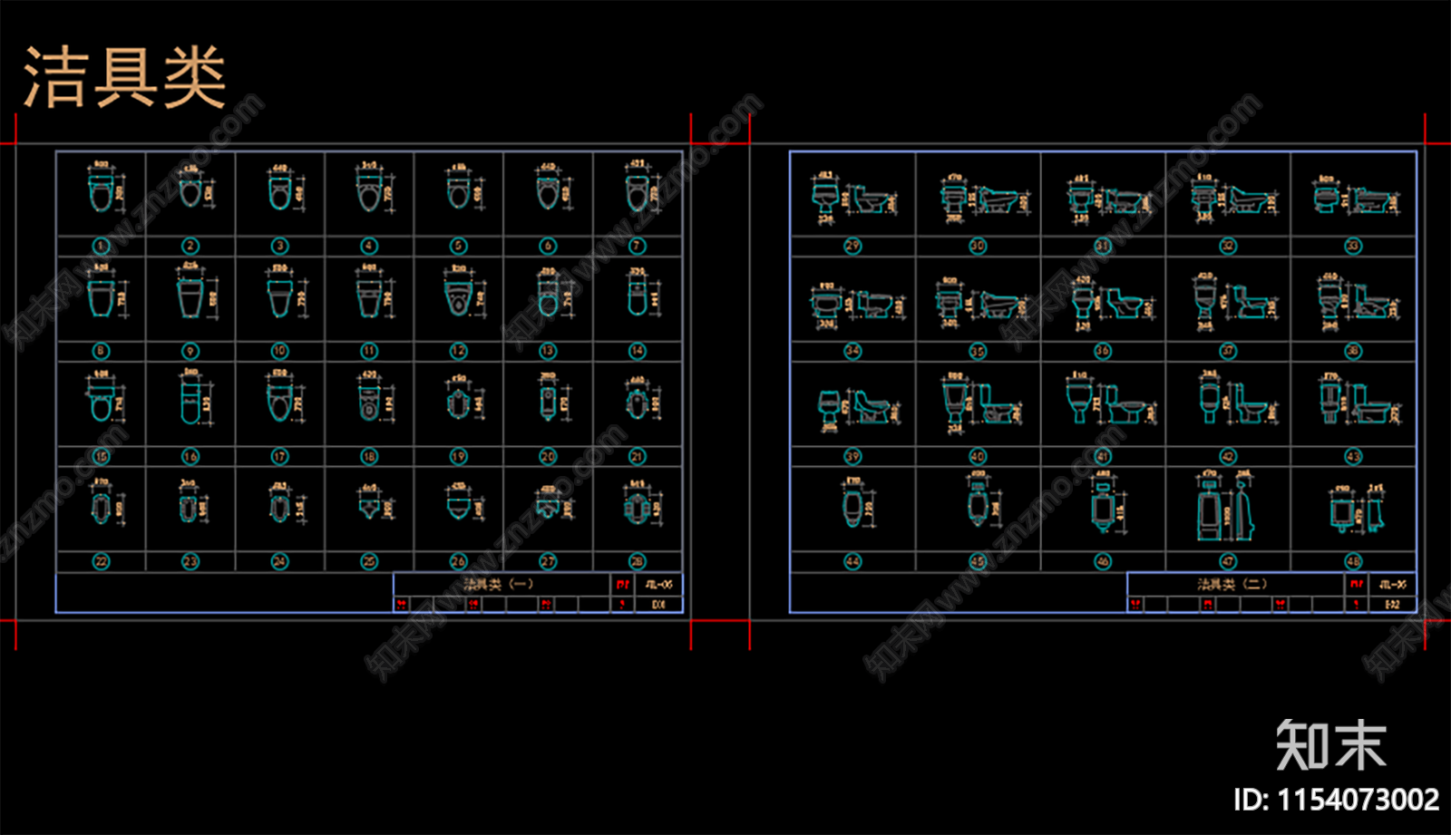This screenshot has height=835, width=1451.
Task: Click toilet elevation block number 40
Action: (x=980, y=403)
